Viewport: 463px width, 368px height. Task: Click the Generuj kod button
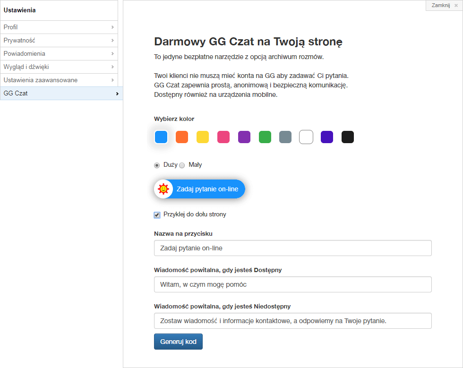179,342
